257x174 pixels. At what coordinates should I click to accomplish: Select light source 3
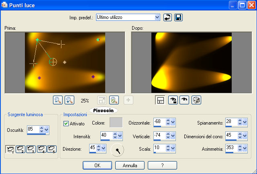tap(31, 149)
